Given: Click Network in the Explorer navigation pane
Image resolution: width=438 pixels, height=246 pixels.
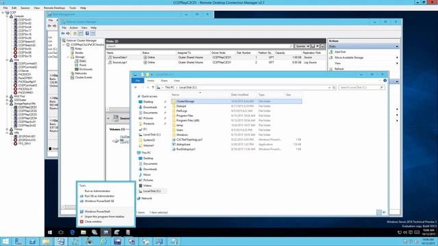Looking at the screenshot, I should pyautogui.click(x=146, y=198).
